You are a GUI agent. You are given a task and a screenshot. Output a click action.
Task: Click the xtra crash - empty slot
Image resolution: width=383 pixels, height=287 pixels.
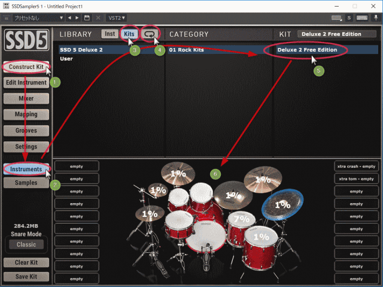pyautogui.click(x=356, y=166)
